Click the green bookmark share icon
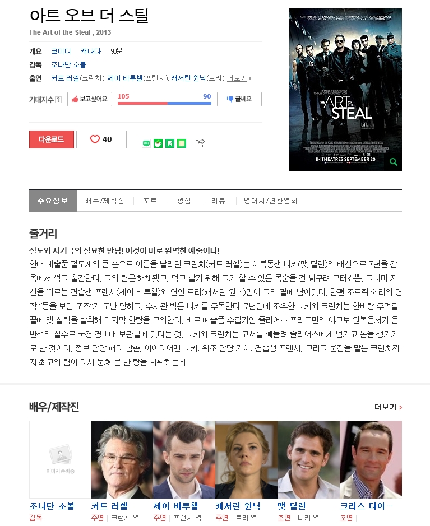This screenshot has width=430, height=526. pyautogui.click(x=170, y=143)
